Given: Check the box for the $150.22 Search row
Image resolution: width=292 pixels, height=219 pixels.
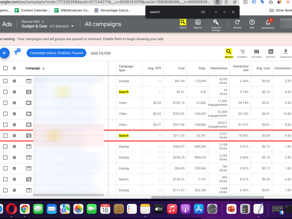Looking at the screenshot, I should 5,179.
